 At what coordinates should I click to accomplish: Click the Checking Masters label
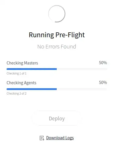[22, 63]
